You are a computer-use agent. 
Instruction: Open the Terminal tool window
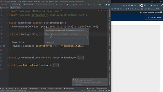(24, 88)
